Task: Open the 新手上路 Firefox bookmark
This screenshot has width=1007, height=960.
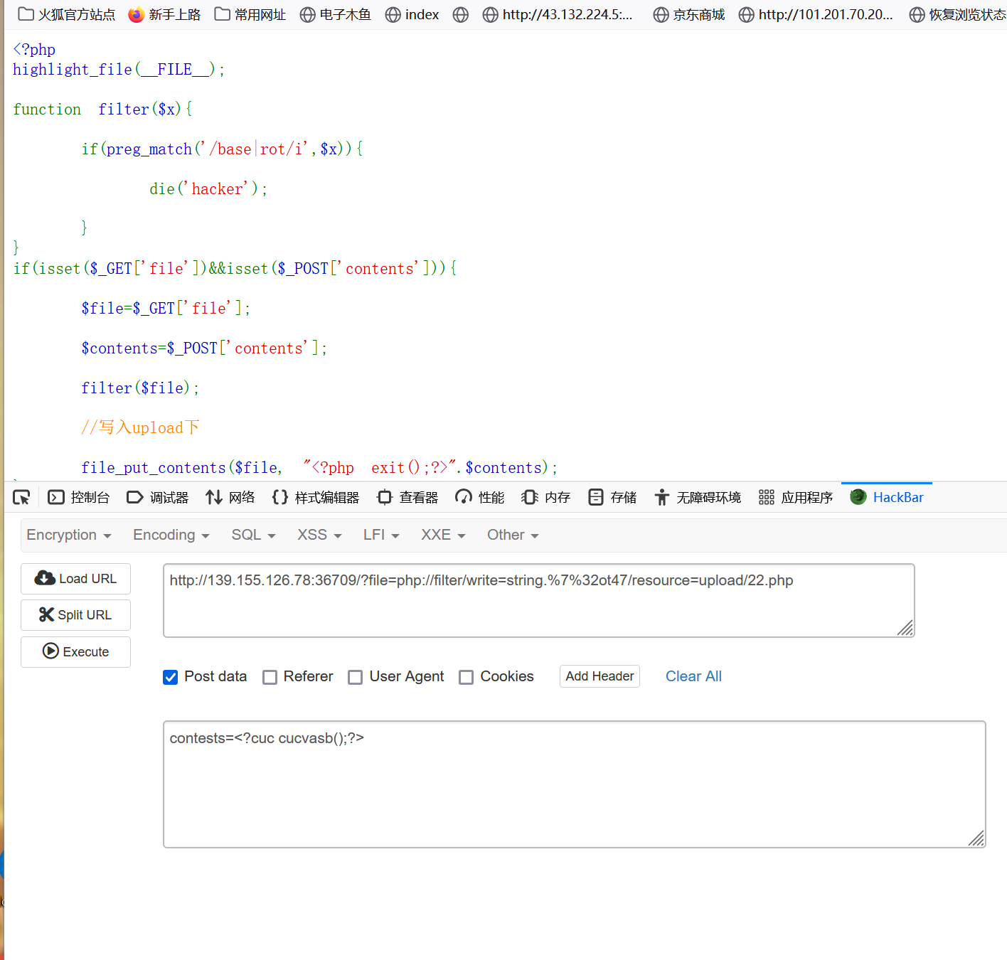Action: click(x=164, y=14)
